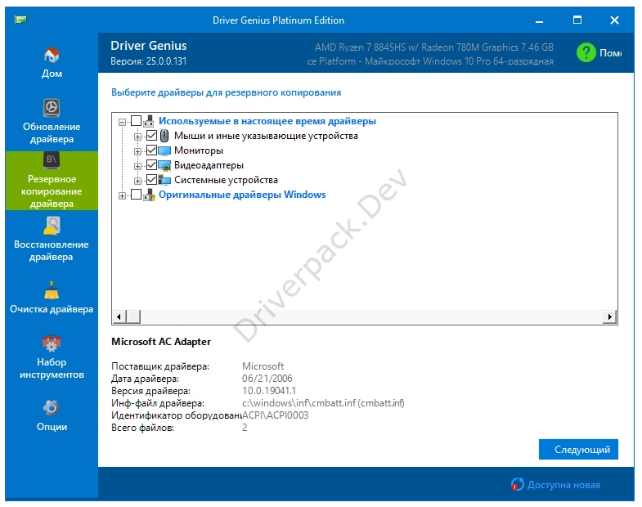Toggle the currently used drivers checkbox
642x507 pixels.
point(136,121)
